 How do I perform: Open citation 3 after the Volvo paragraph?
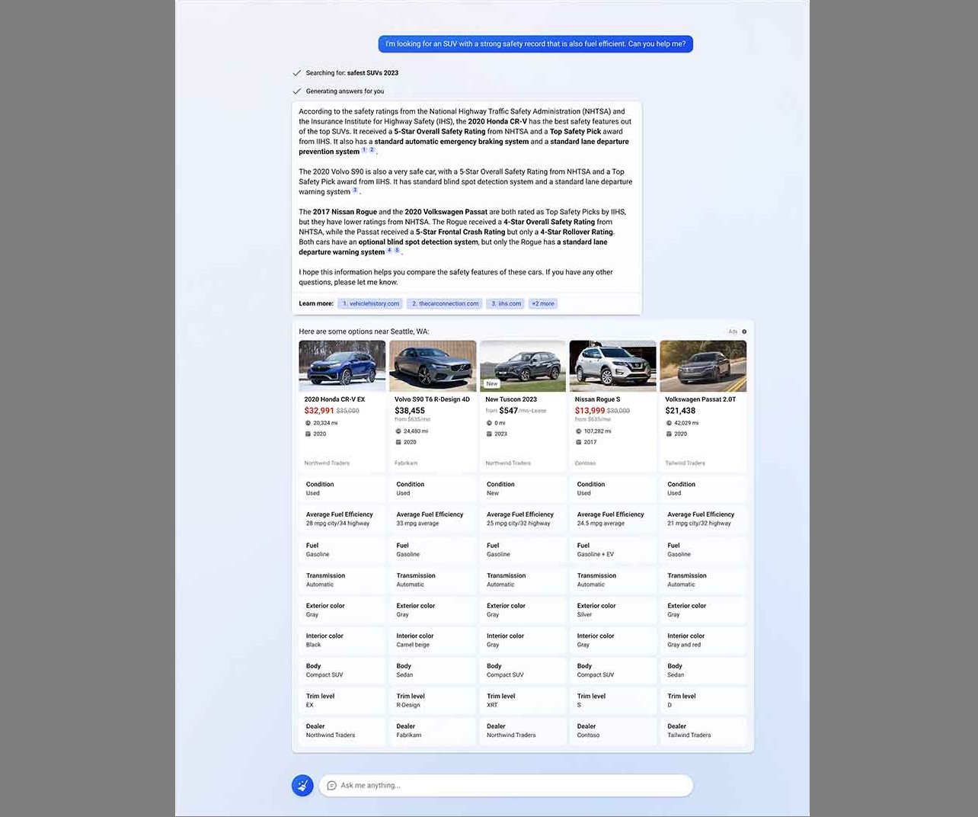pyautogui.click(x=355, y=191)
